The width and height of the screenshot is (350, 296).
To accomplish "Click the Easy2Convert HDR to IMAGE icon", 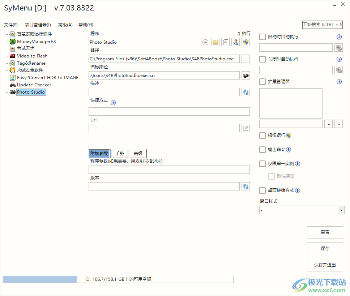I will point(13,78).
